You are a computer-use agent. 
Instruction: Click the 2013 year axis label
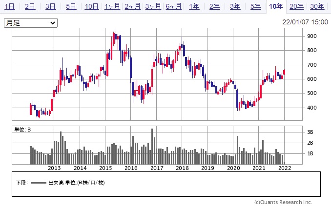click(x=54, y=168)
